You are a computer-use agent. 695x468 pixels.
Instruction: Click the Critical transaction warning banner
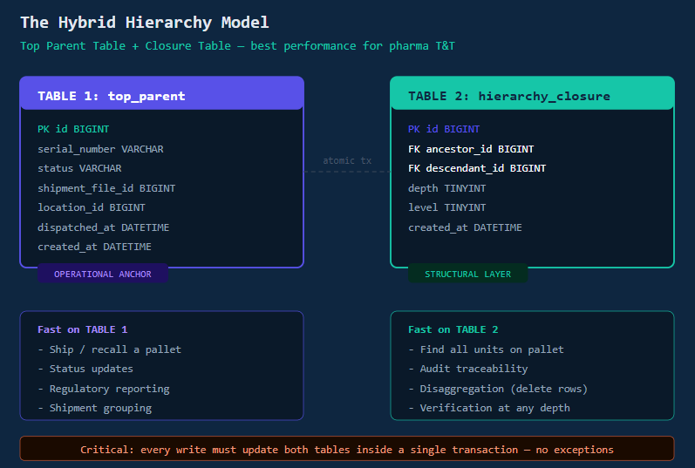(347, 449)
